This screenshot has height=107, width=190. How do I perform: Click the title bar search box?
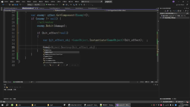(92, 1)
